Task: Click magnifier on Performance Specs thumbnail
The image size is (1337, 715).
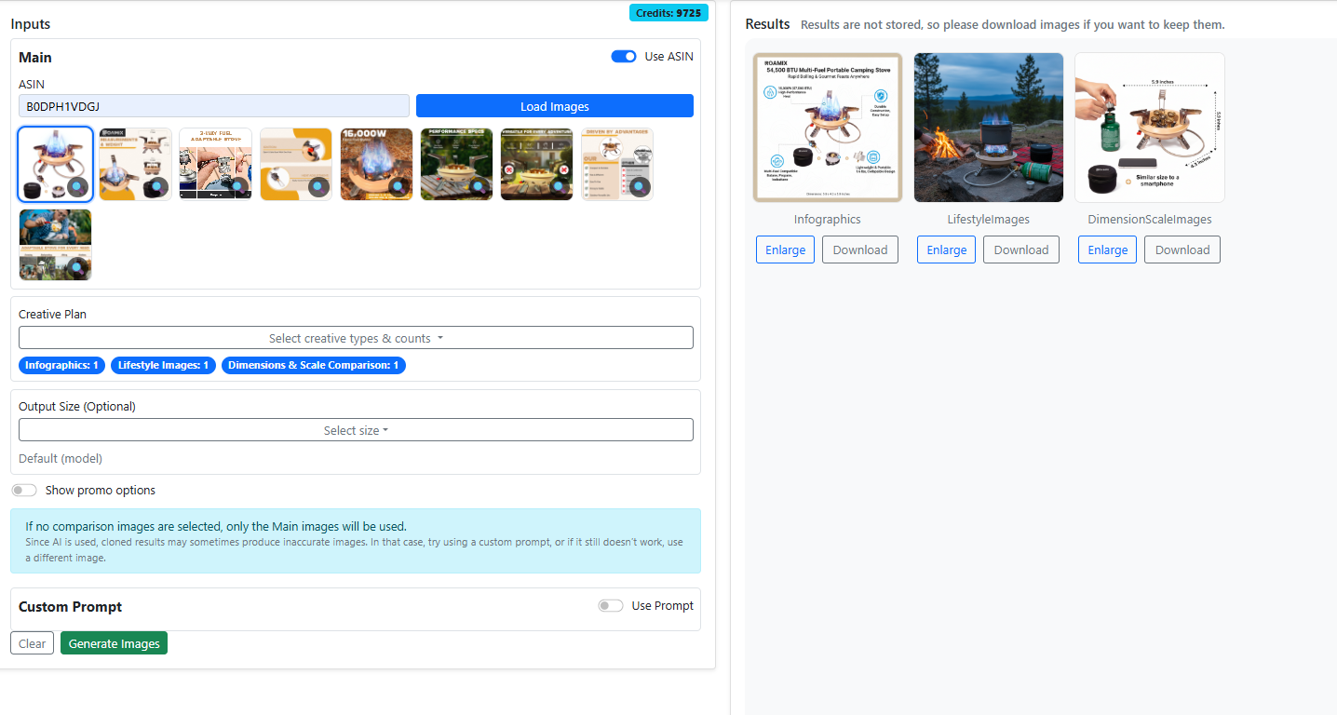Action: click(479, 186)
